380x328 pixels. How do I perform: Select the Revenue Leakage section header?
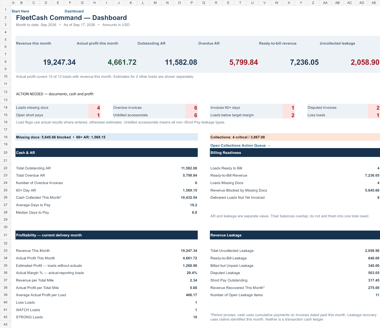click(x=295, y=235)
